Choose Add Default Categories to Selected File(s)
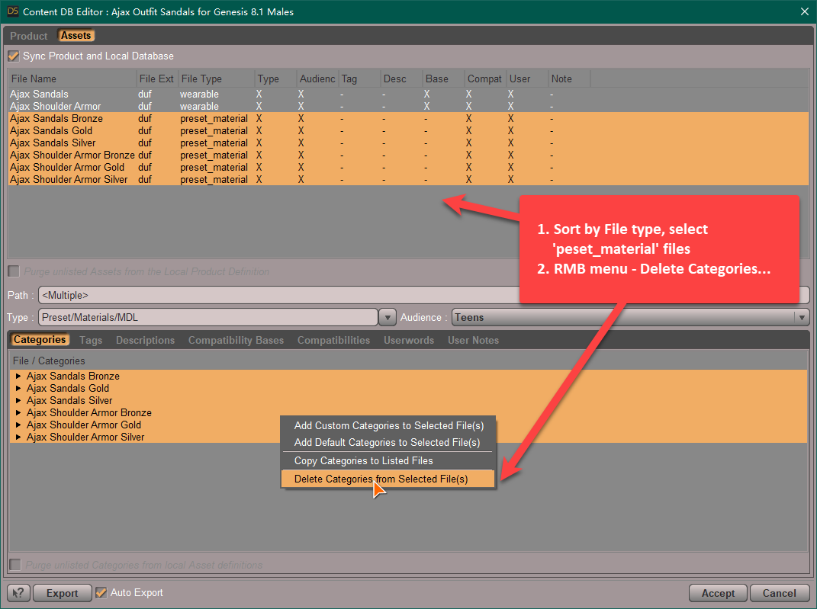The width and height of the screenshot is (817, 609). pos(388,442)
